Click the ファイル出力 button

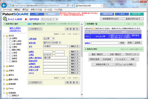tap(121, 59)
